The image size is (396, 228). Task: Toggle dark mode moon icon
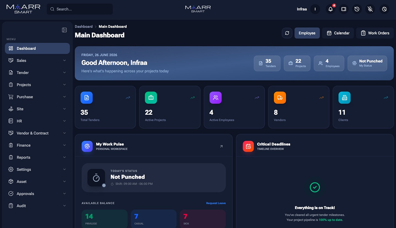(384, 9)
